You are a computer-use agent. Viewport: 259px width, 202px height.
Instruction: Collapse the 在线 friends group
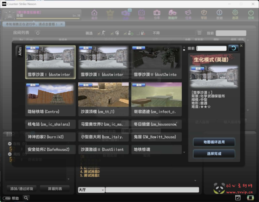10,144
